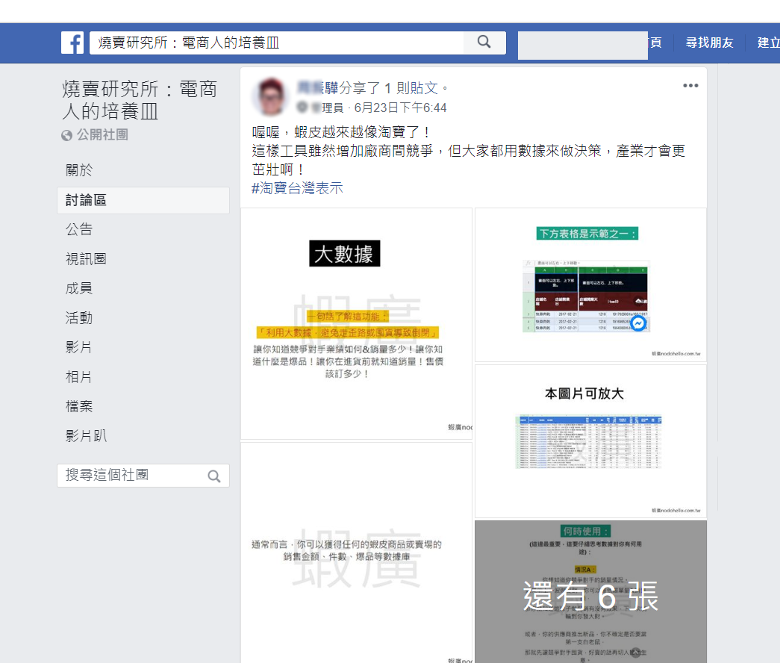This screenshot has height=663, width=780.
Task: Open 成員 list in sidebar
Action: tap(79, 288)
